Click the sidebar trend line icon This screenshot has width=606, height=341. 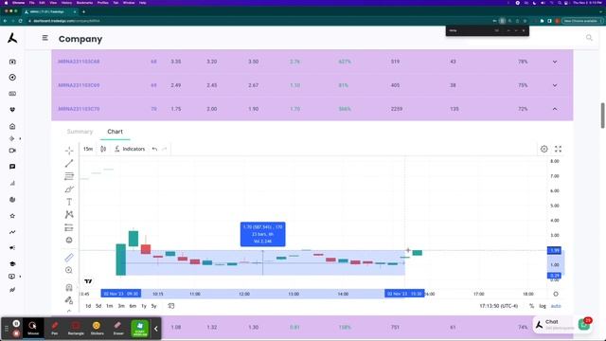coord(12,232)
